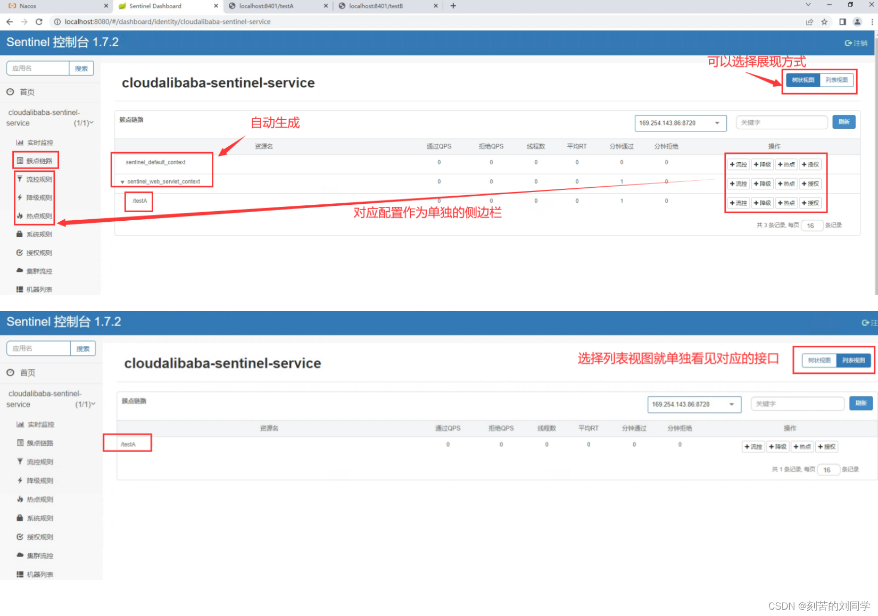Click inside the 应用名 search field
Image resolution: width=878 pixels, height=616 pixels.
pos(37,68)
